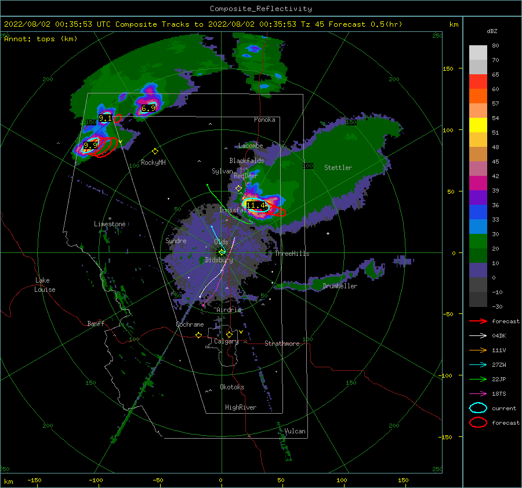Click the Banff town label
Screen dimensions: 522x488
point(96,324)
